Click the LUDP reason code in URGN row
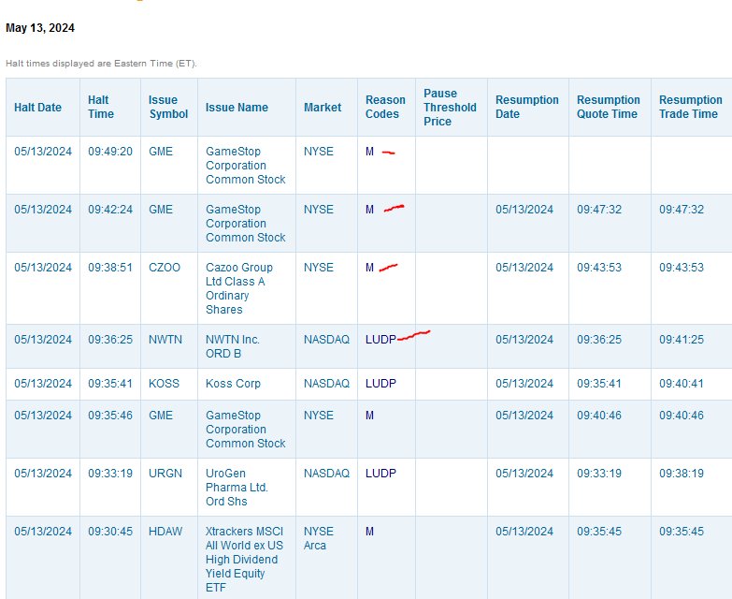The image size is (732, 599). tap(380, 473)
